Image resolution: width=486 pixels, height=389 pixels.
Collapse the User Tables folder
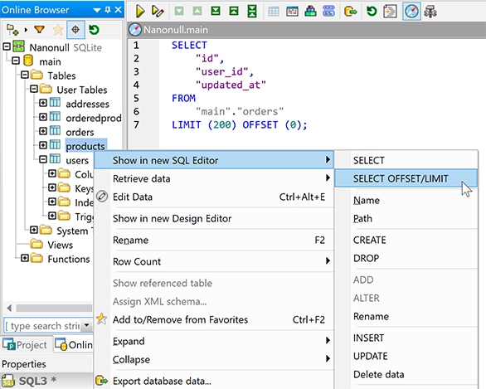(x=34, y=90)
